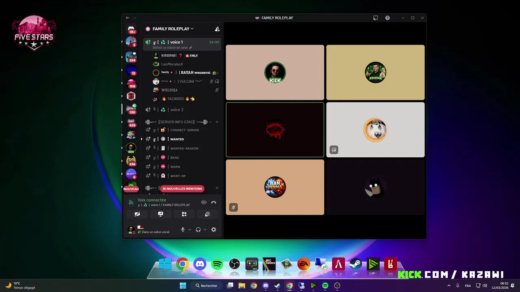
Task: Open headphone output options chevron
Action: tap(205, 230)
